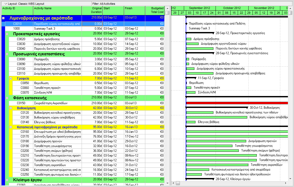294x187 pixels.
Task: Collapse the Προσωρινές εγκαταστάσεις WBS group
Action: [x=7, y=54]
